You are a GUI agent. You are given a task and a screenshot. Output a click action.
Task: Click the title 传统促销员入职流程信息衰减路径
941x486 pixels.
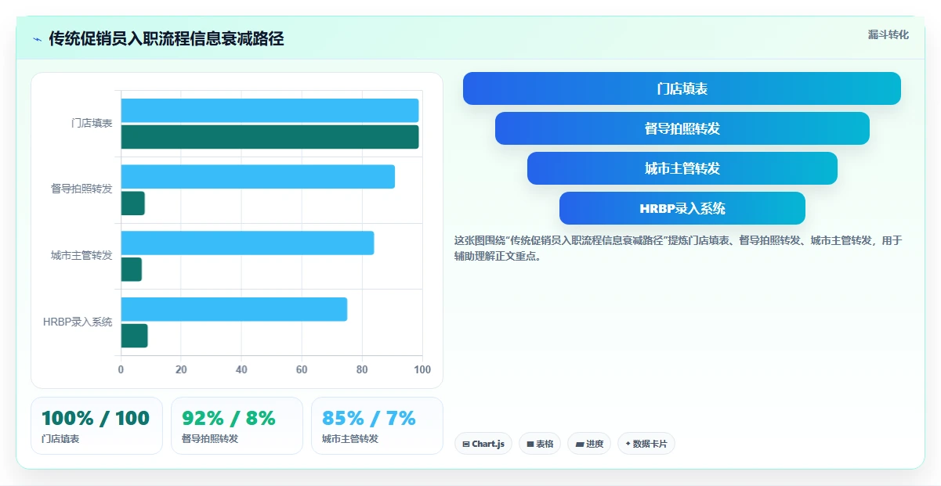click(166, 39)
